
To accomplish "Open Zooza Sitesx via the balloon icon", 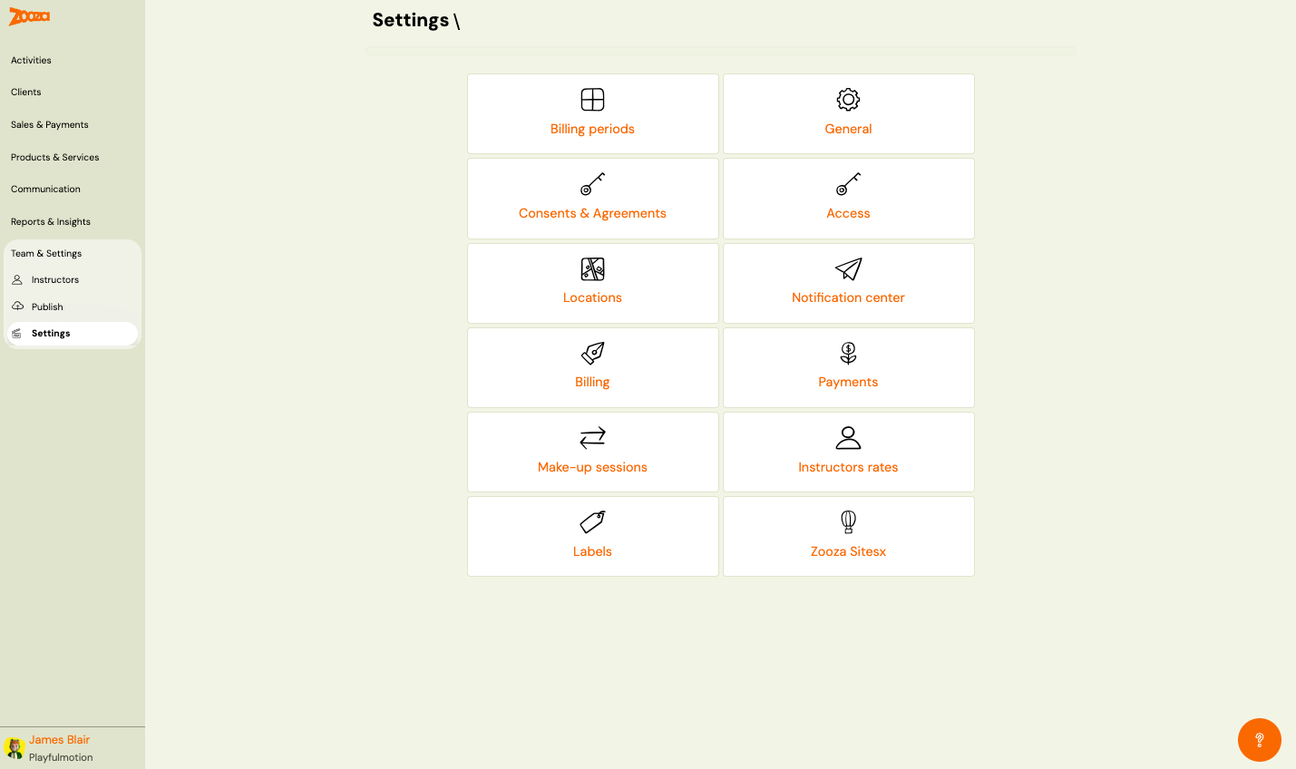I will tap(848, 521).
